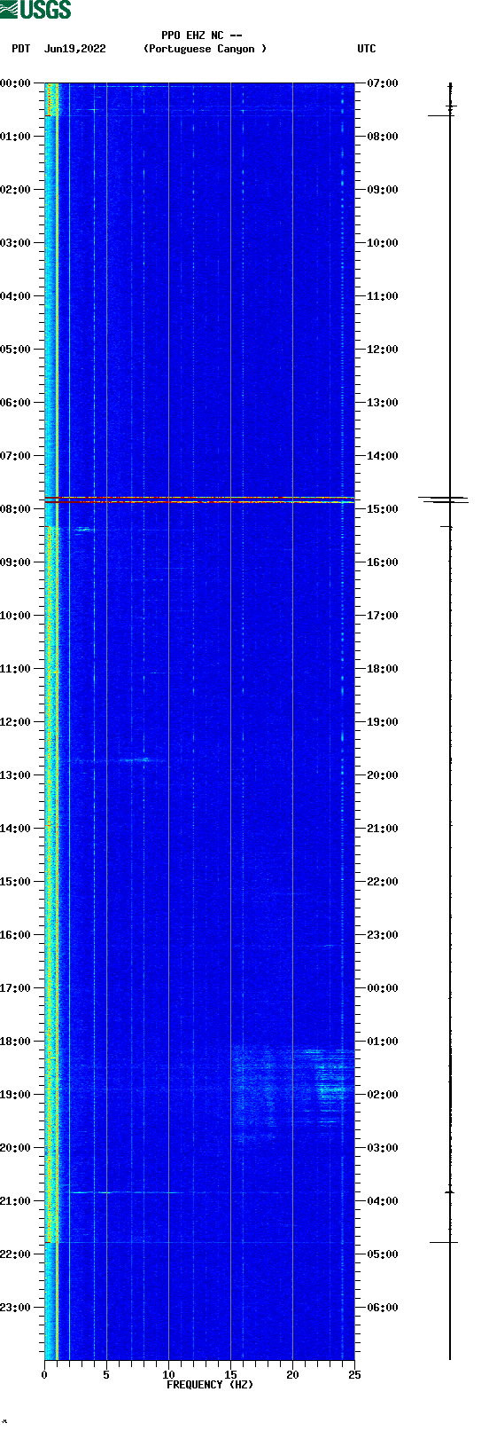489x1431 pixels.
Task: Click the 10:00 UTC time label
Action: [x=383, y=242]
